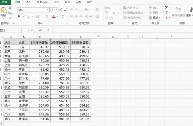Screen dimensions: 193x126
Task: Click the Select All corner triangle
Action: point(2,37)
